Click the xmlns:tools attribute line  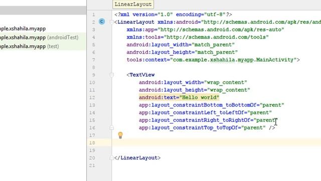pos(198,37)
